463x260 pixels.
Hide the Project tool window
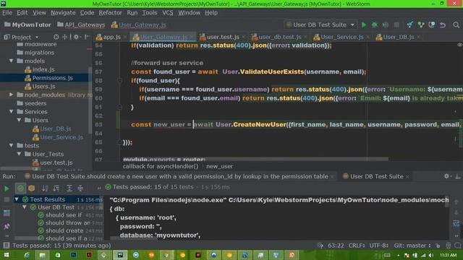coord(87,37)
